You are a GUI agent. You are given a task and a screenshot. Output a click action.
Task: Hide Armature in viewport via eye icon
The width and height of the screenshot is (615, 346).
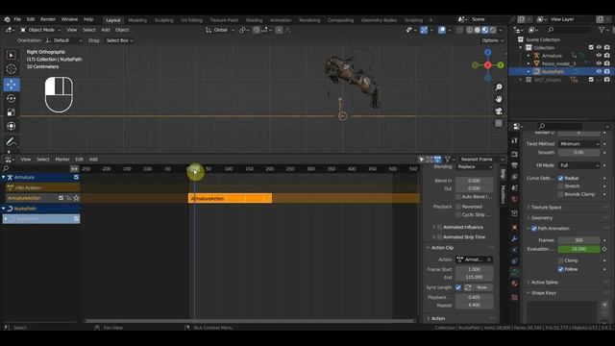click(599, 56)
